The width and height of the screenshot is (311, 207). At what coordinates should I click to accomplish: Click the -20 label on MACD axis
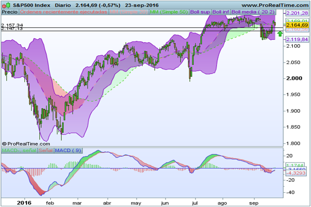pyautogui.click(x=290, y=180)
